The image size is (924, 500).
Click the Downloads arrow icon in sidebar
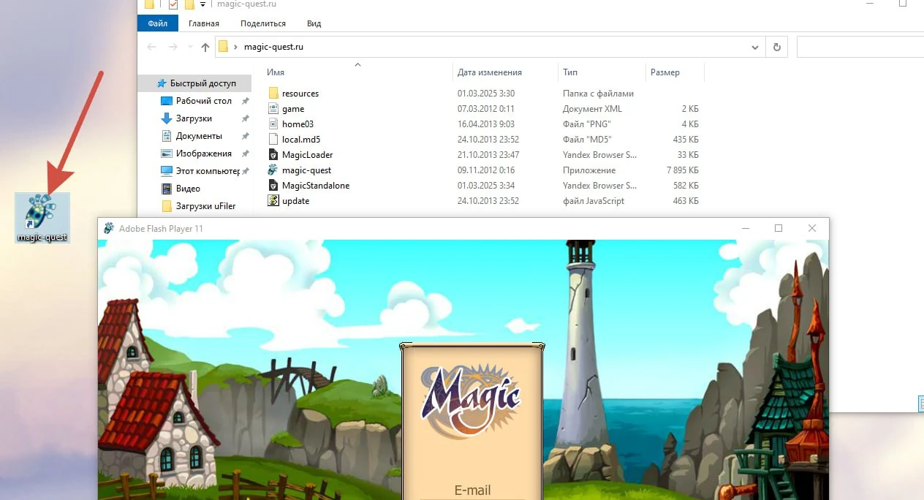click(166, 118)
